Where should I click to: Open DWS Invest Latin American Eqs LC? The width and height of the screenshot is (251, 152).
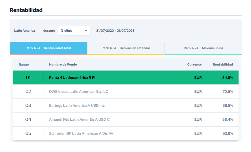[x=78, y=92]
